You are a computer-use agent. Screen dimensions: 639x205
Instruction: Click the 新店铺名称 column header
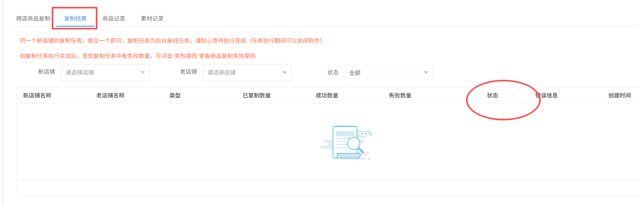coord(37,95)
